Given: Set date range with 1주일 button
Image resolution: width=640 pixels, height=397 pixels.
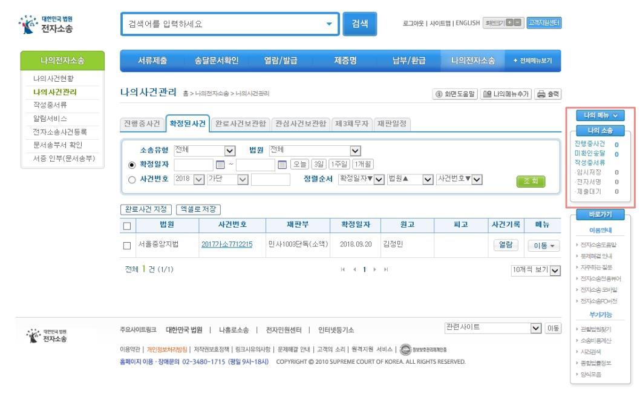Looking at the screenshot, I should click(x=338, y=164).
